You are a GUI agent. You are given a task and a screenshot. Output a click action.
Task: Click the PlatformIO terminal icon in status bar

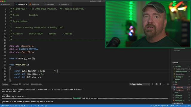tap(46, 106)
